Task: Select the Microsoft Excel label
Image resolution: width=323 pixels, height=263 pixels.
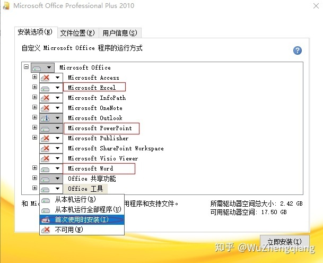Action: (x=92, y=88)
